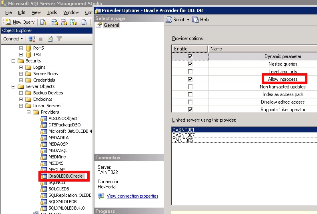
Task: Click the Name column header
Action: (263, 49)
